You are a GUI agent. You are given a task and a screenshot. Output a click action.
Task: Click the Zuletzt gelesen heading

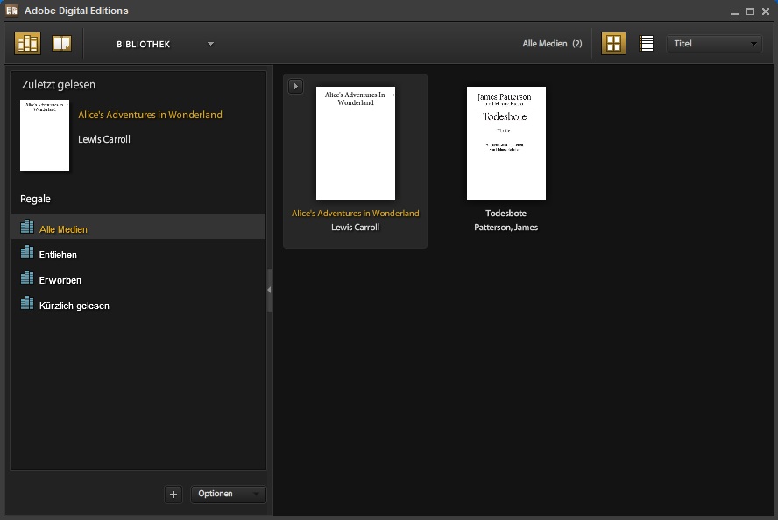(59, 84)
